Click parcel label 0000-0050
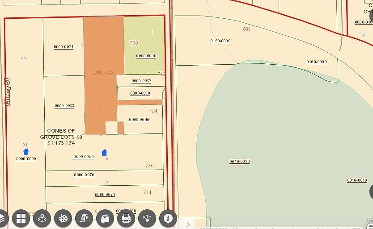Screen dimensions: 373x229 click(84, 157)
